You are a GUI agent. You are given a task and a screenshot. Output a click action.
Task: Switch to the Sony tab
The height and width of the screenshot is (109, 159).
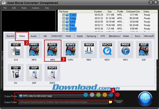138,36
